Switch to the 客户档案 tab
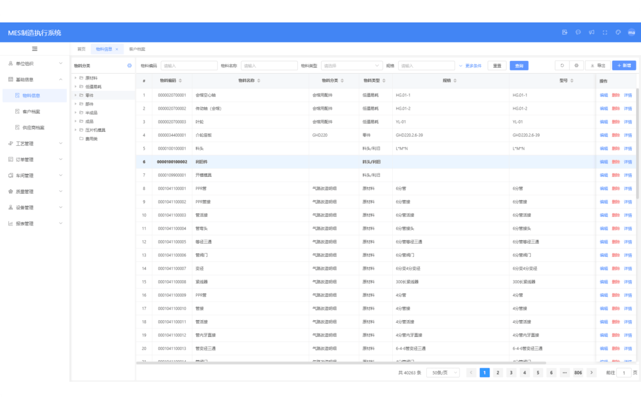The image size is (641, 405). [x=137, y=49]
